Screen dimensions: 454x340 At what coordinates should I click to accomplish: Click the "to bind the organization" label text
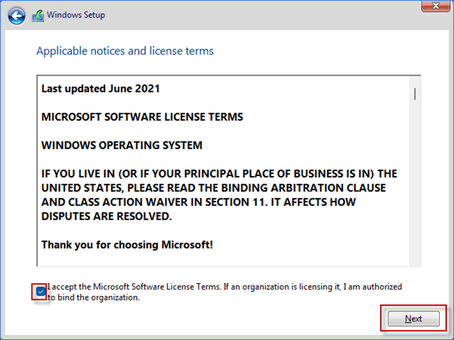(93, 298)
